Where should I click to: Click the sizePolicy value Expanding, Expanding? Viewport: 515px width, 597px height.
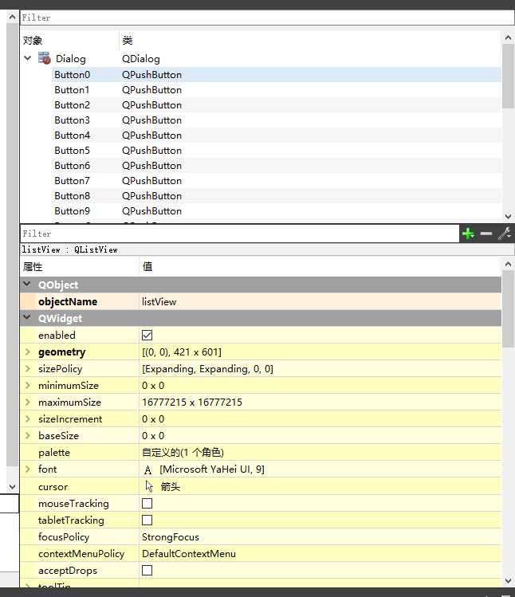click(207, 369)
